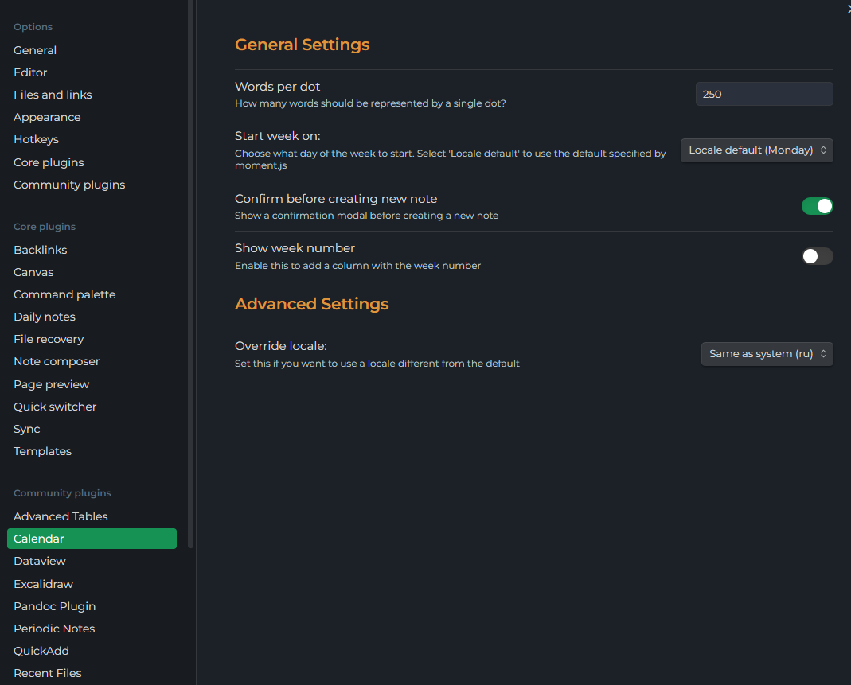Open Pandoc Plugin settings
The width and height of the screenshot is (851, 685).
point(54,605)
